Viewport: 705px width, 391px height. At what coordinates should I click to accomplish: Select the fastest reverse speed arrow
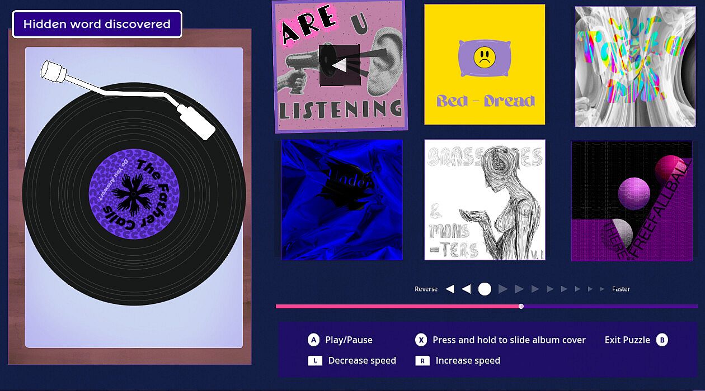(x=449, y=289)
